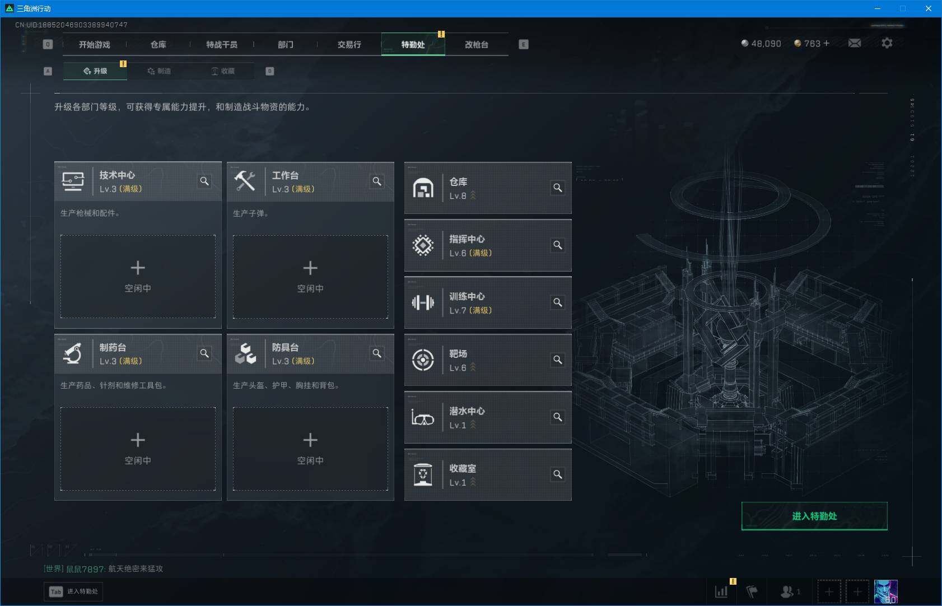942x606 pixels.
Task: Click the 进入特勤处 button
Action: pos(814,516)
